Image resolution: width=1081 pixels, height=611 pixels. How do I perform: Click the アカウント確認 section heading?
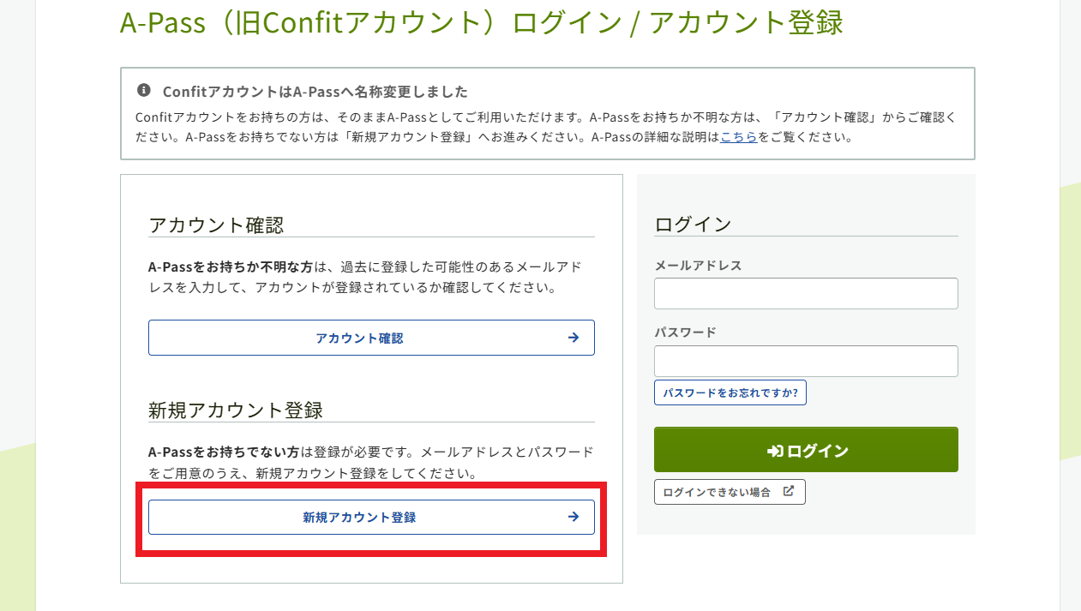(x=216, y=225)
